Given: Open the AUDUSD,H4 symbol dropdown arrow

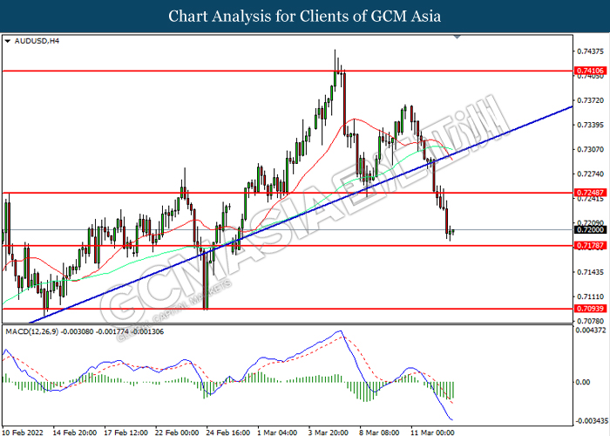Looking at the screenshot, I should pos(7,41).
